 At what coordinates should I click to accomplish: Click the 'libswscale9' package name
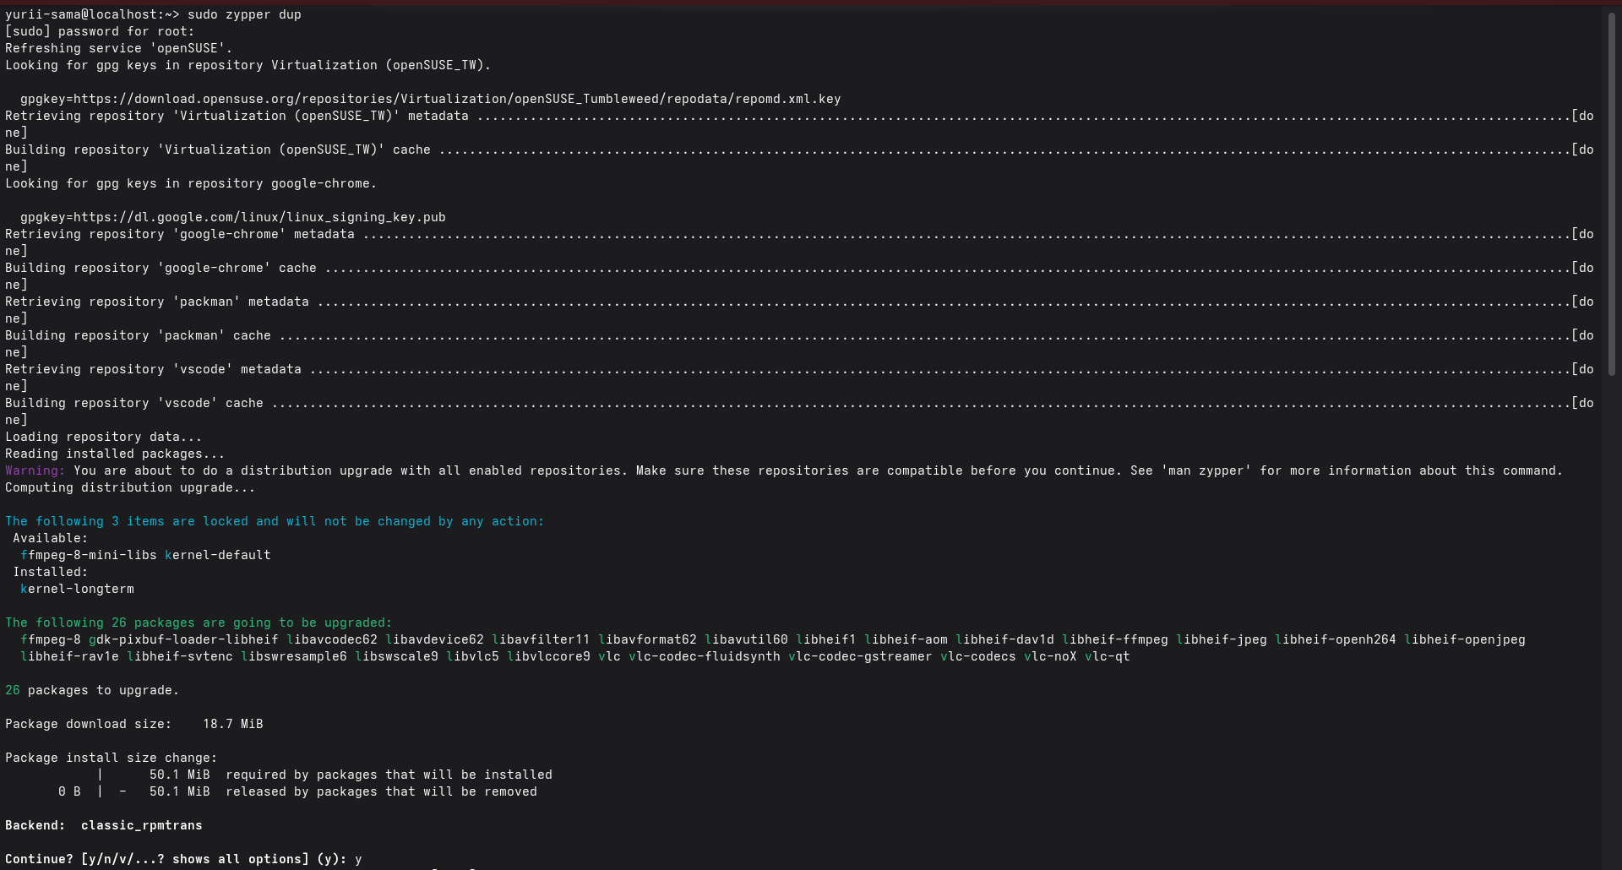(x=396, y=656)
